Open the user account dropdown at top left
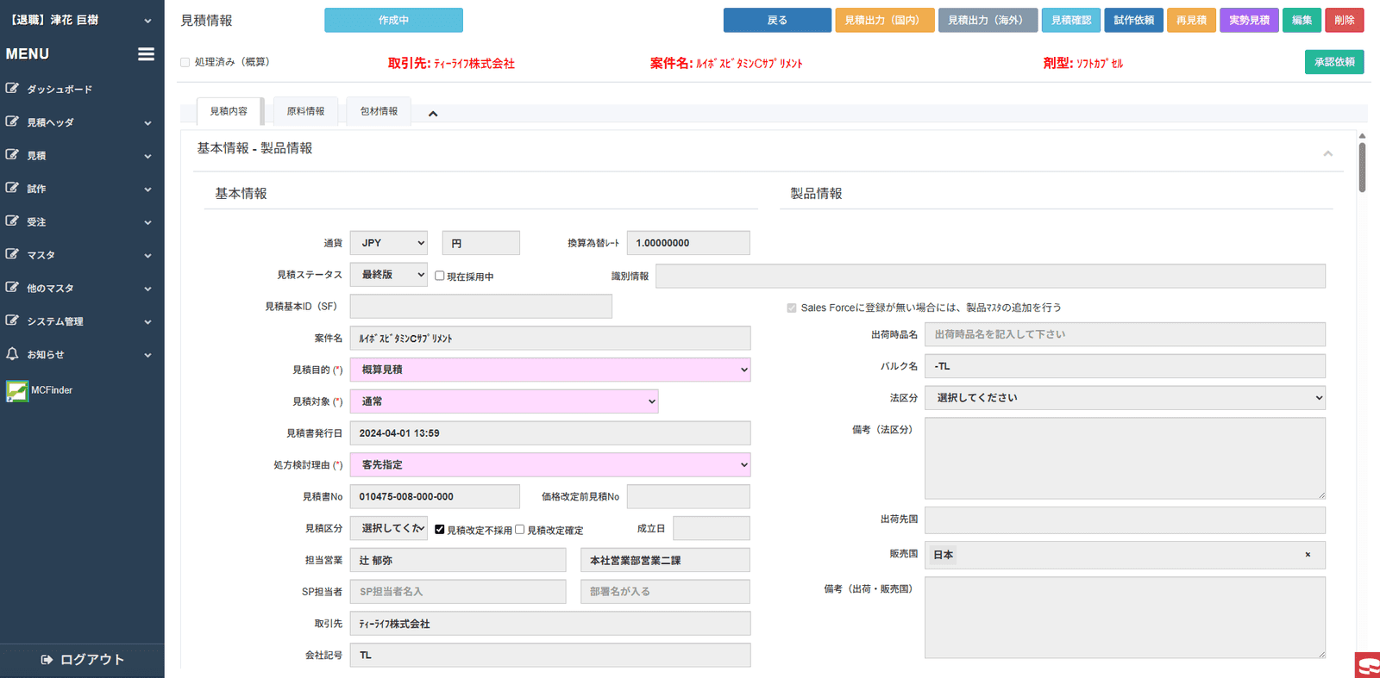Viewport: 1380px width, 678px height. (82, 20)
